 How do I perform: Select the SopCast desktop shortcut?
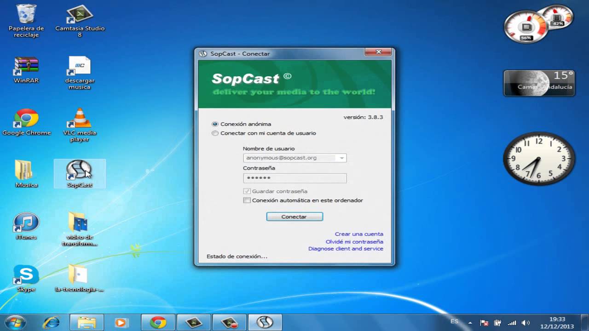pyautogui.click(x=80, y=174)
